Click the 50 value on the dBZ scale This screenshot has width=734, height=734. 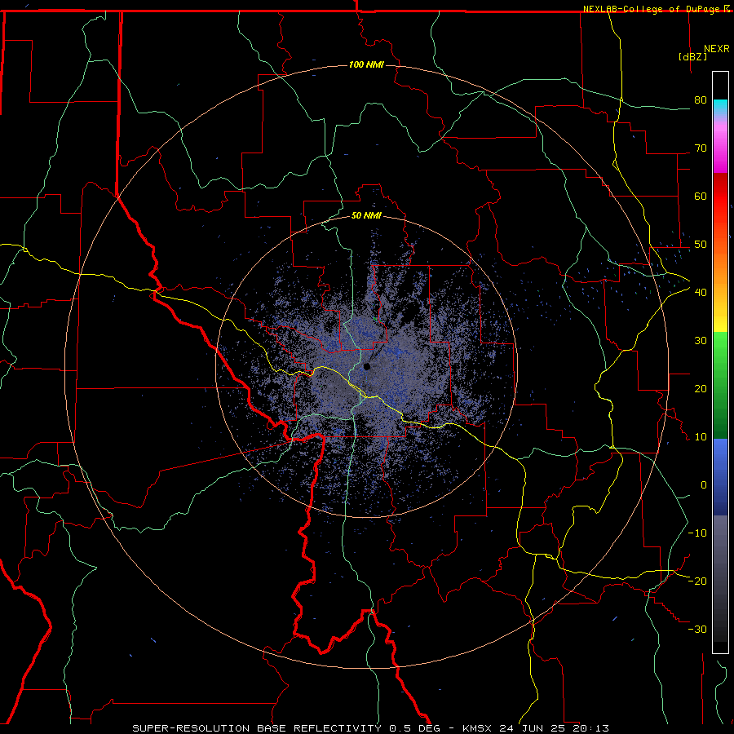pyautogui.click(x=701, y=245)
